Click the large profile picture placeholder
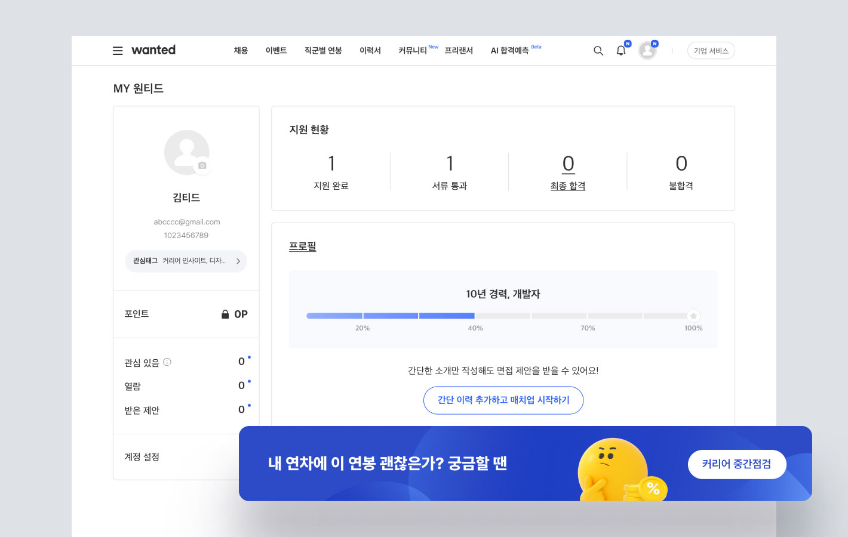The width and height of the screenshot is (848, 537). (x=186, y=152)
